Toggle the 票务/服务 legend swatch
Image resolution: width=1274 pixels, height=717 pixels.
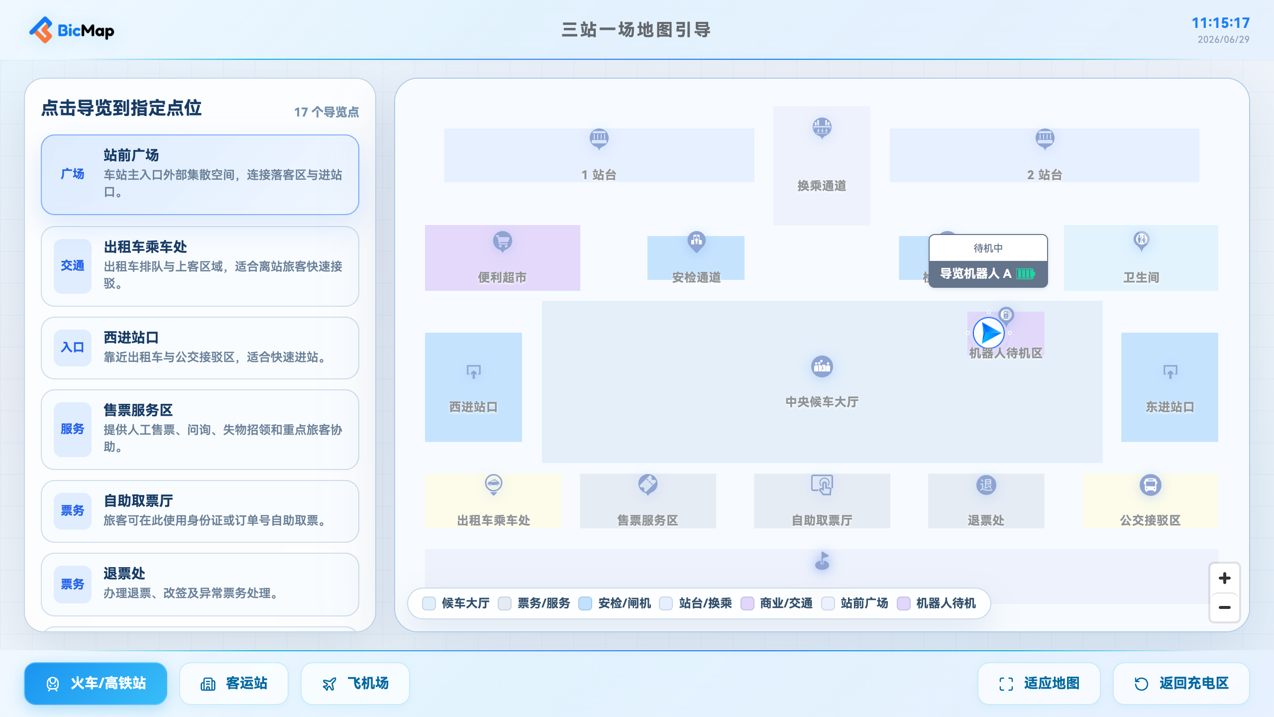505,603
